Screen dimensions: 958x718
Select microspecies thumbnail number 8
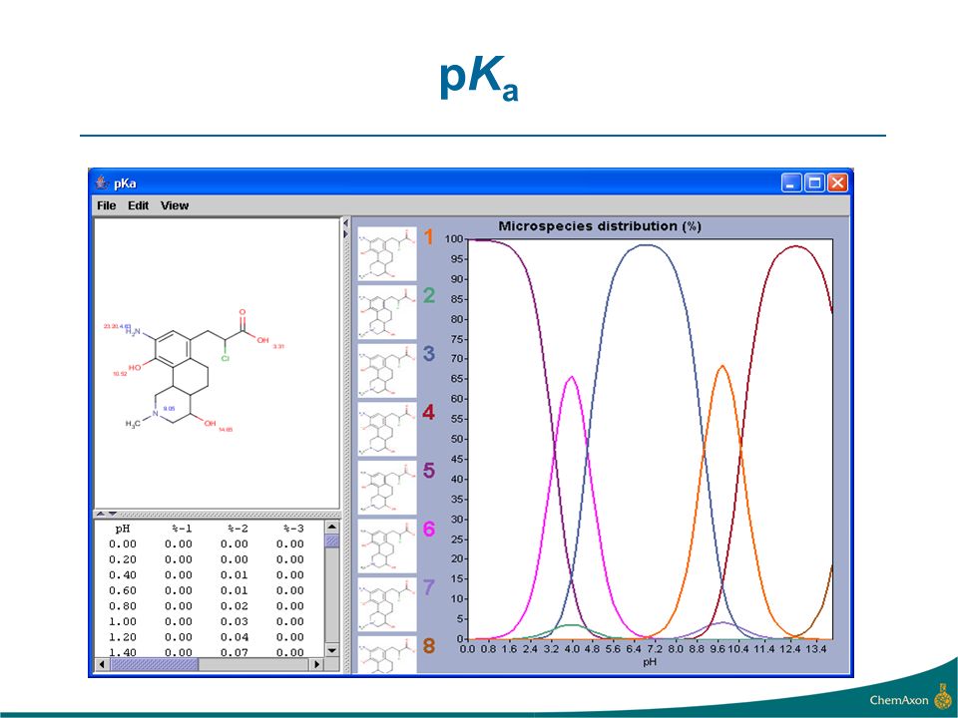click(x=387, y=655)
